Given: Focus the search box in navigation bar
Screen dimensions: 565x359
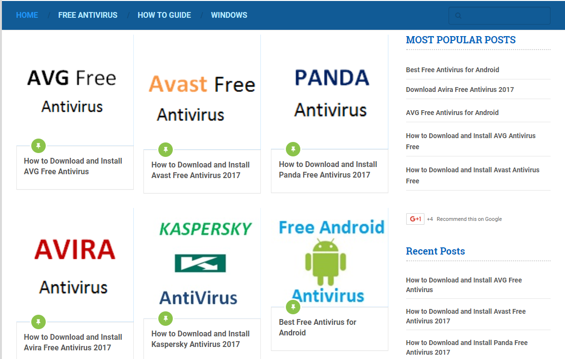Looking at the screenshot, I should [x=500, y=15].
